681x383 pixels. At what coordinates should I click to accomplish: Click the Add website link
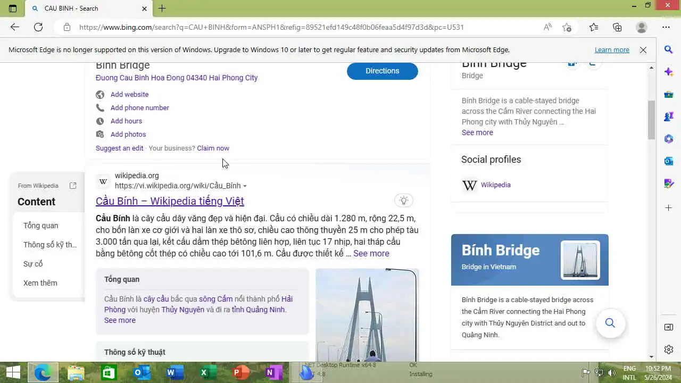pyautogui.click(x=129, y=94)
